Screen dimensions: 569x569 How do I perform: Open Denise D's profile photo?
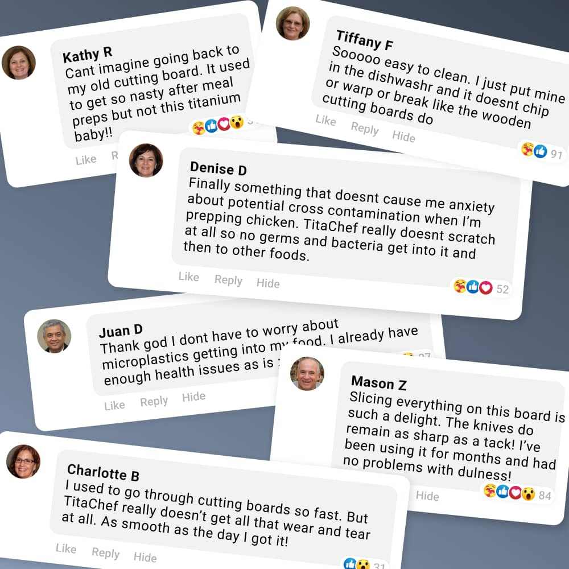[x=146, y=160]
